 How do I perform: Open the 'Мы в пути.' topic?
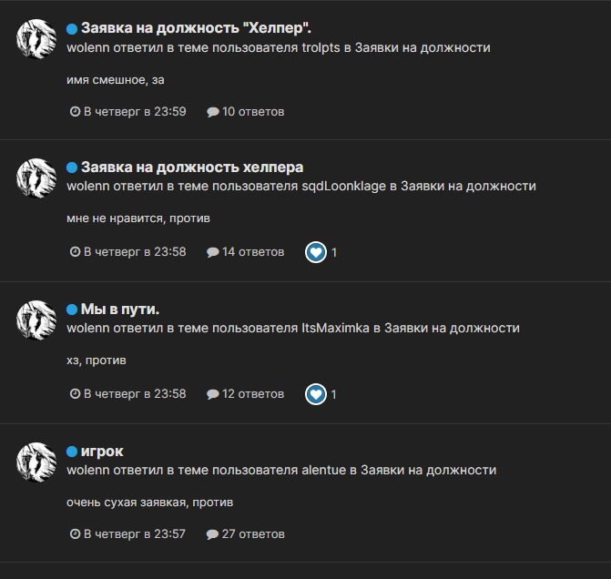pyautogui.click(x=120, y=310)
